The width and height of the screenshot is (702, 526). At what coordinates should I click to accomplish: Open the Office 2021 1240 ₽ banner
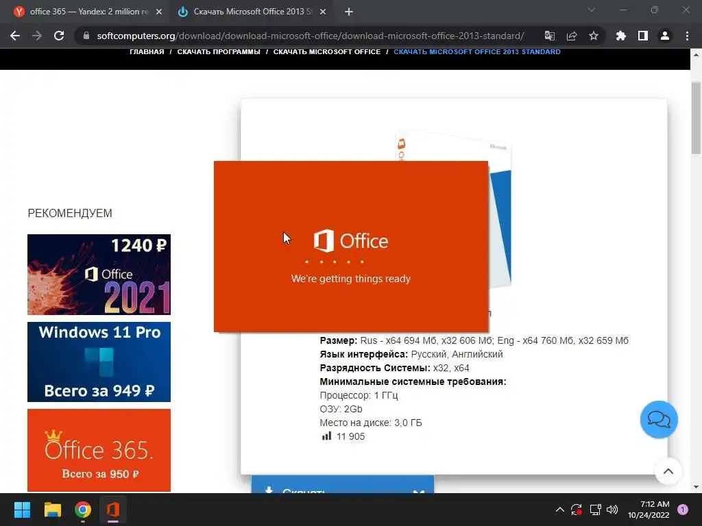(99, 275)
